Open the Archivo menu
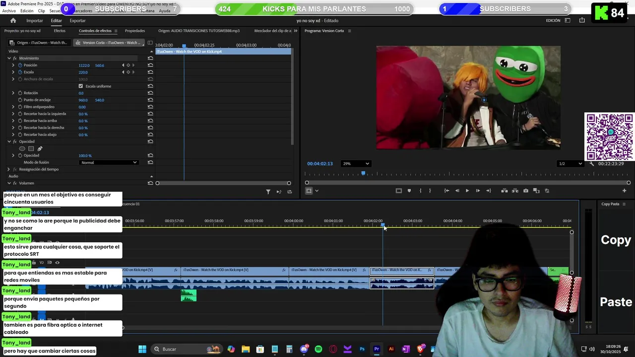The height and width of the screenshot is (357, 635). pyautogui.click(x=9, y=11)
